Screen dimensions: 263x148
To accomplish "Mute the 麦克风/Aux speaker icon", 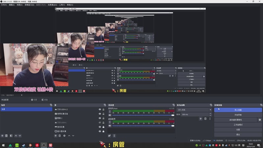I will click(110, 115).
